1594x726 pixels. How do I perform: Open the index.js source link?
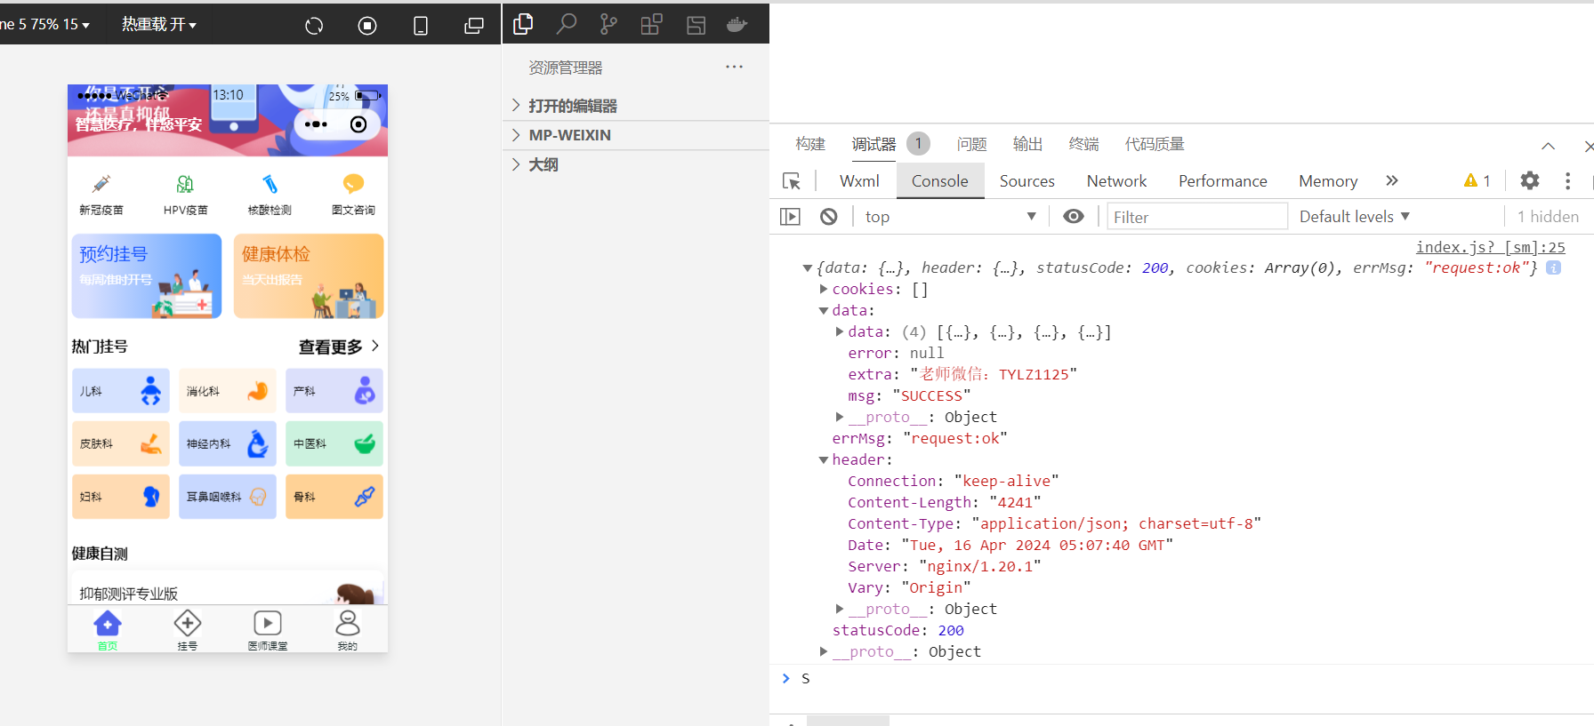click(x=1490, y=247)
